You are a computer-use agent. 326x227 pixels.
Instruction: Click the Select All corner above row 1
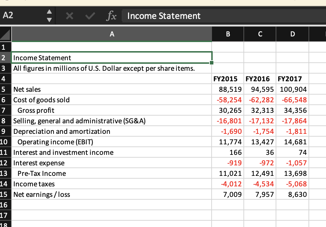click(x=6, y=34)
